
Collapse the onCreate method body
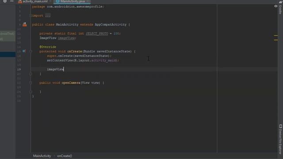tap(31, 51)
